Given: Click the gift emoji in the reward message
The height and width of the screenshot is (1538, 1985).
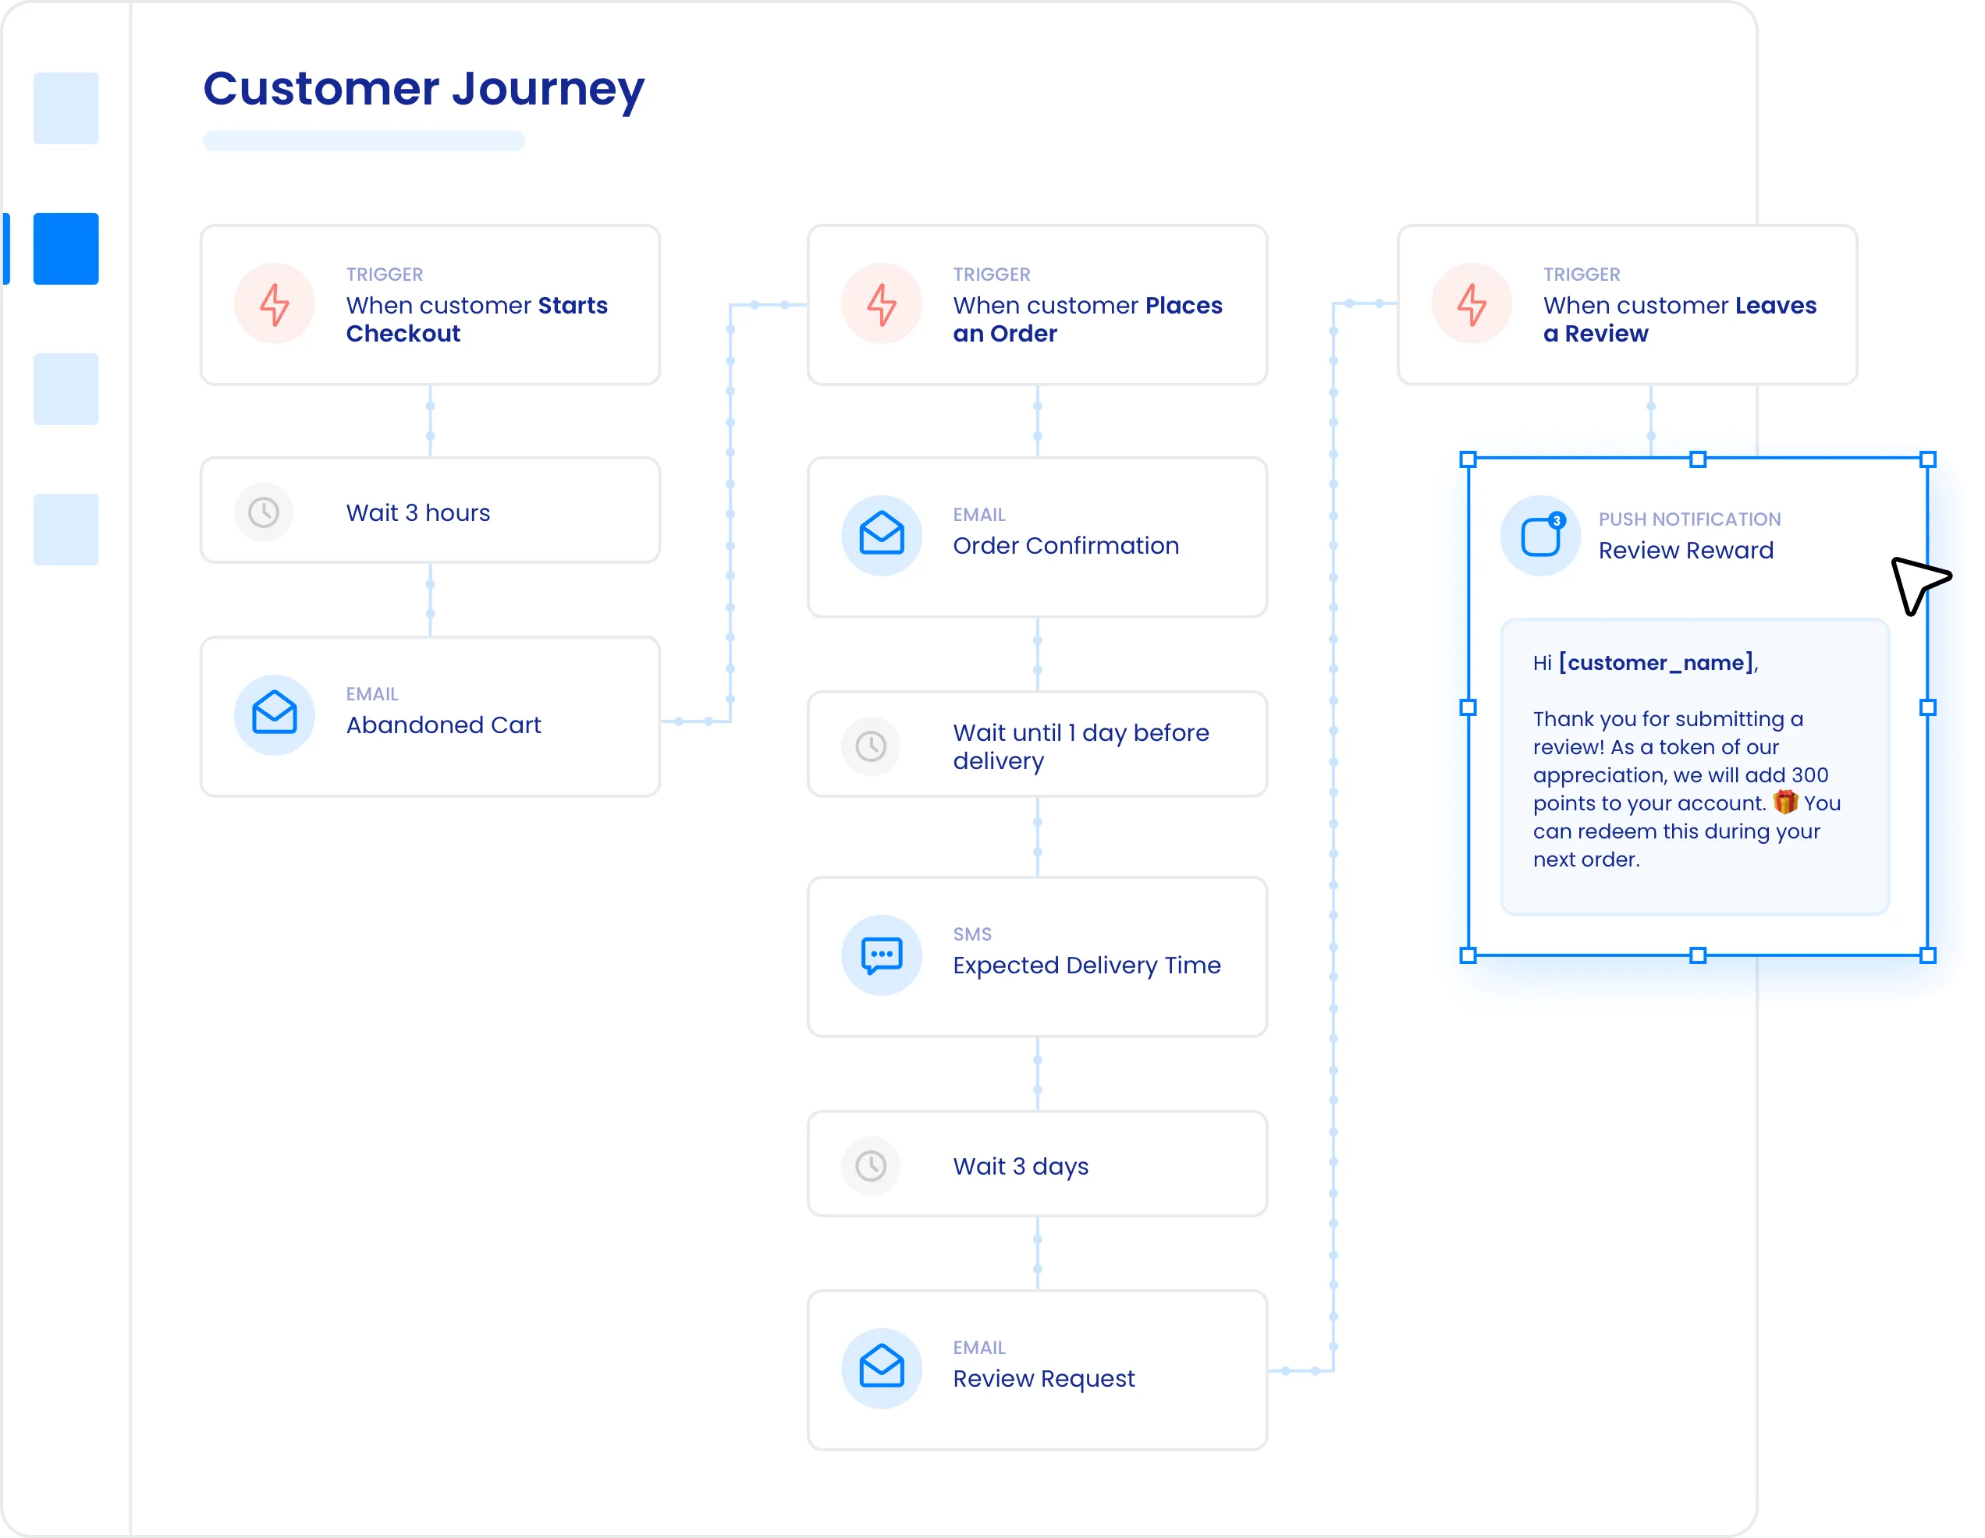Looking at the screenshot, I should [1785, 803].
